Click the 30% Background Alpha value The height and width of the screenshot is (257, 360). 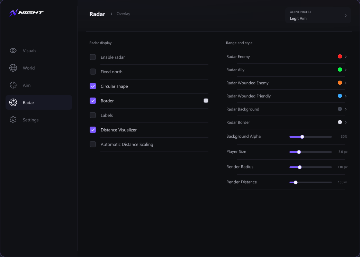344,137
